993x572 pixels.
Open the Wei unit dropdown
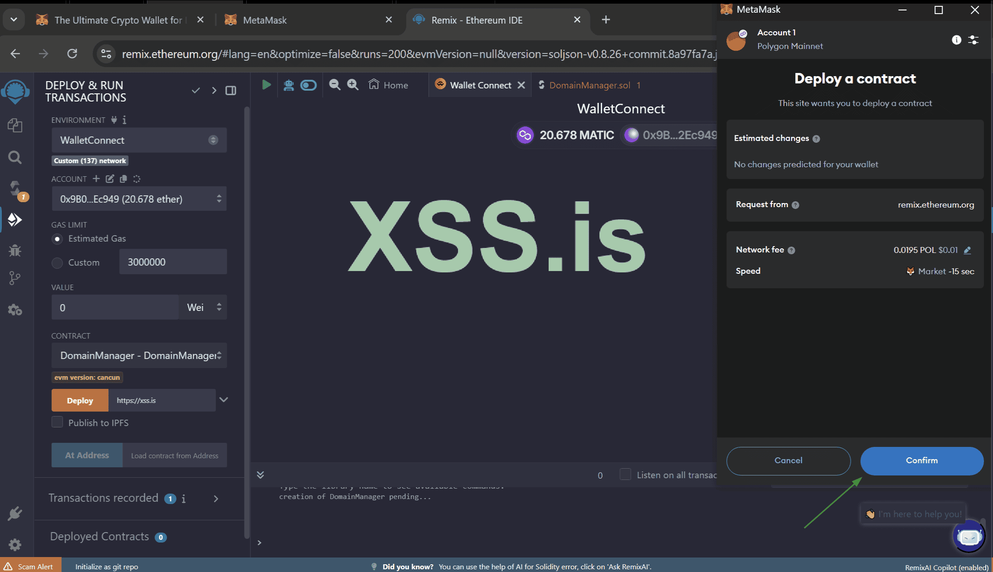coord(203,307)
